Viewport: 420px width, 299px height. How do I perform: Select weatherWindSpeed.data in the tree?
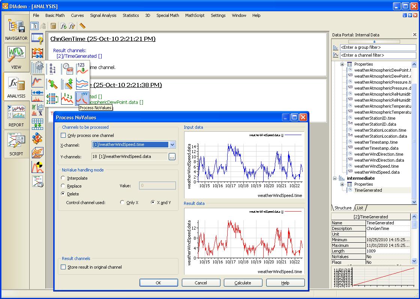(377, 172)
